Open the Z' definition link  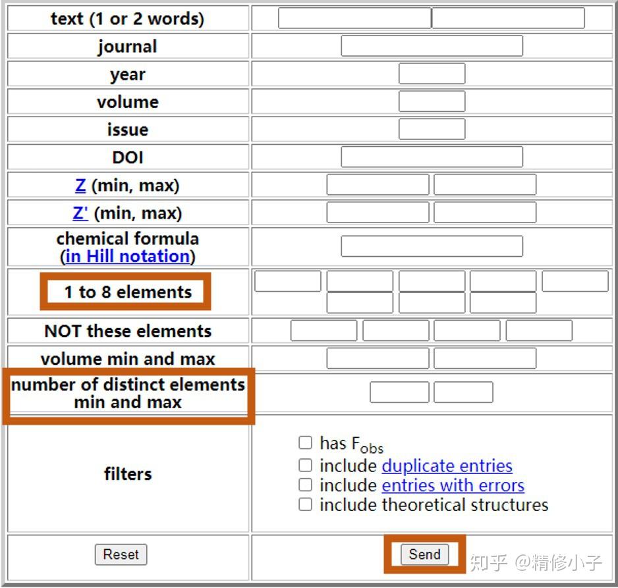coord(80,213)
